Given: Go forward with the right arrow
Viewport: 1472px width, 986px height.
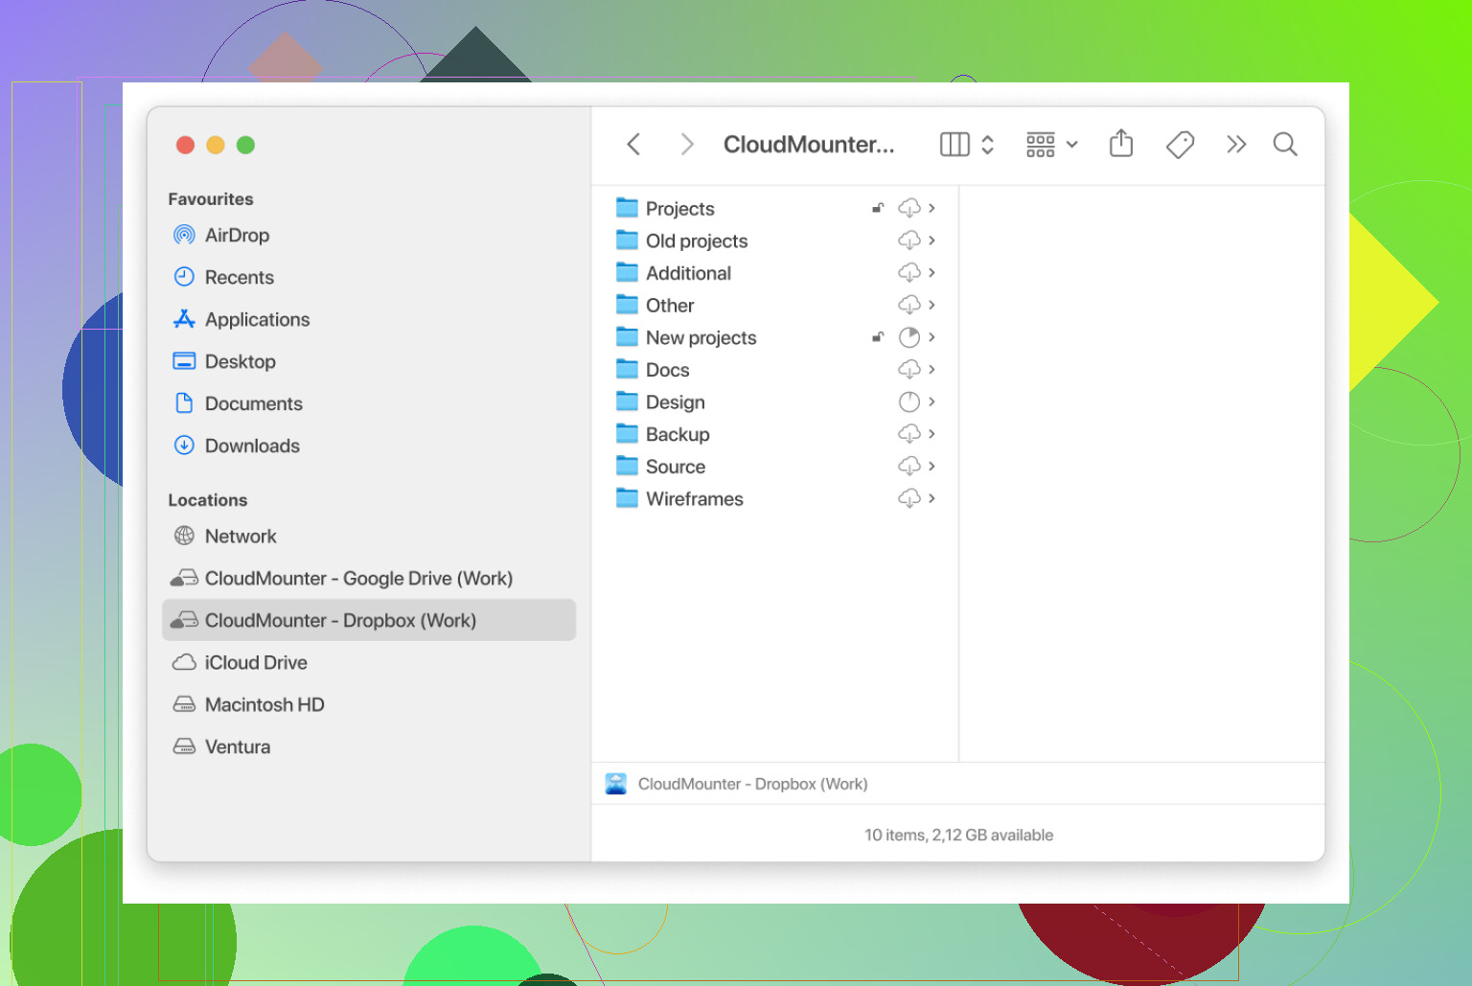Looking at the screenshot, I should coord(686,145).
